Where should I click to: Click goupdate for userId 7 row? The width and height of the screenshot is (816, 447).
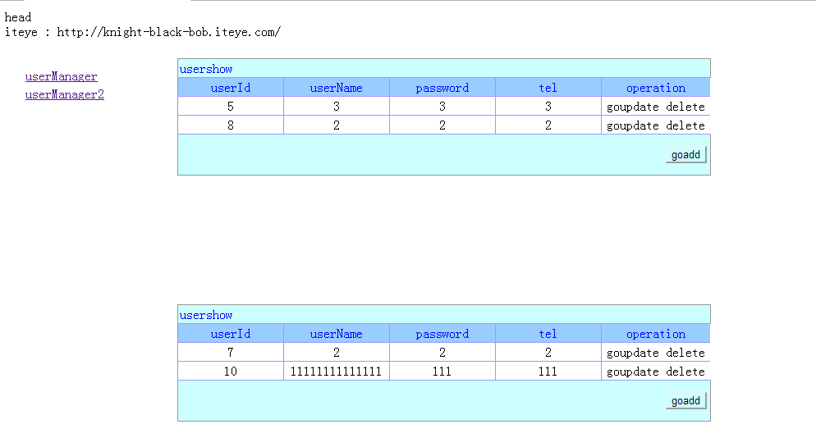pos(633,353)
